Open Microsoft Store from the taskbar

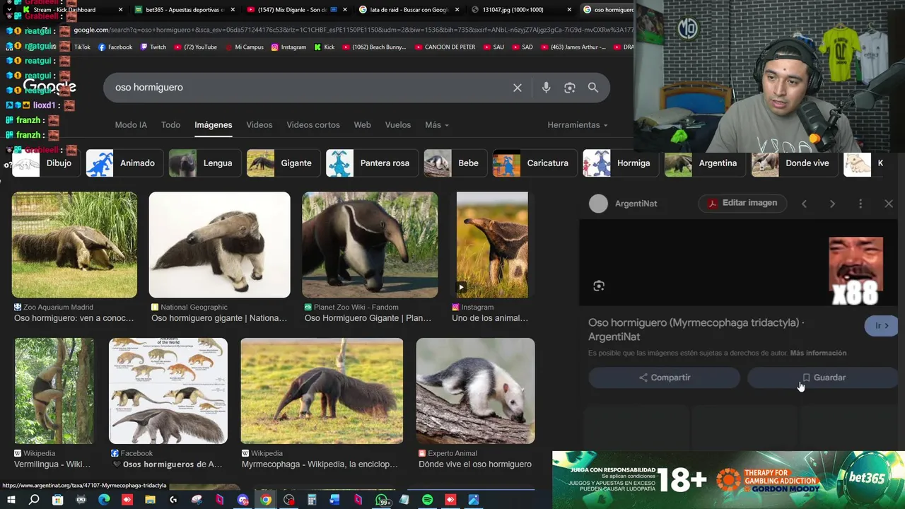(57, 500)
